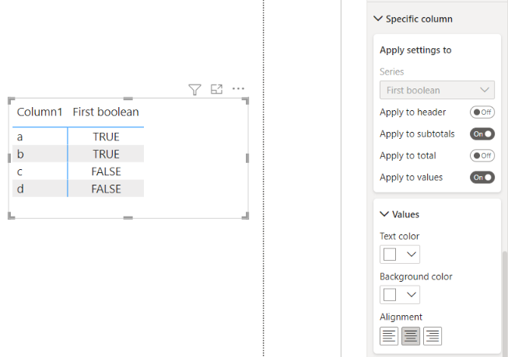Click the Focus mode icon

(216, 89)
